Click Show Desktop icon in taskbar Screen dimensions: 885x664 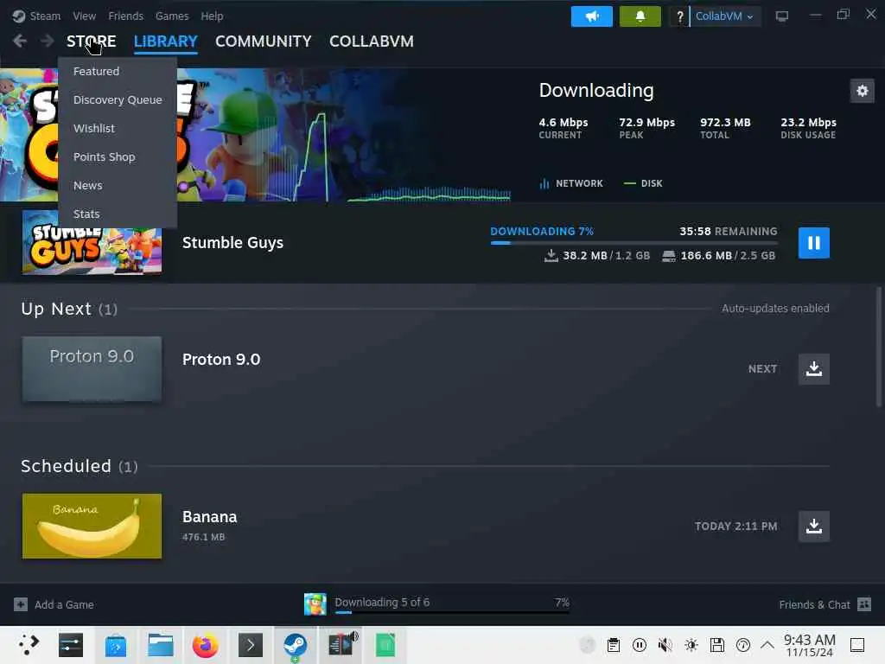pos(856,645)
